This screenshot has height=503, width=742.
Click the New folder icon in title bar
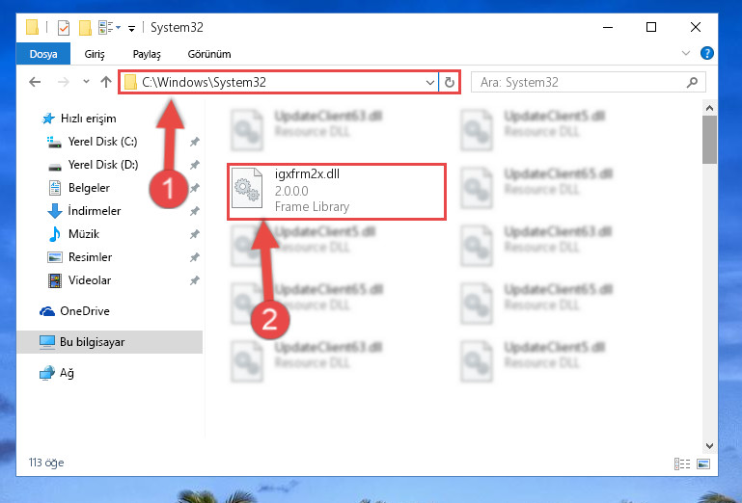coord(85,27)
